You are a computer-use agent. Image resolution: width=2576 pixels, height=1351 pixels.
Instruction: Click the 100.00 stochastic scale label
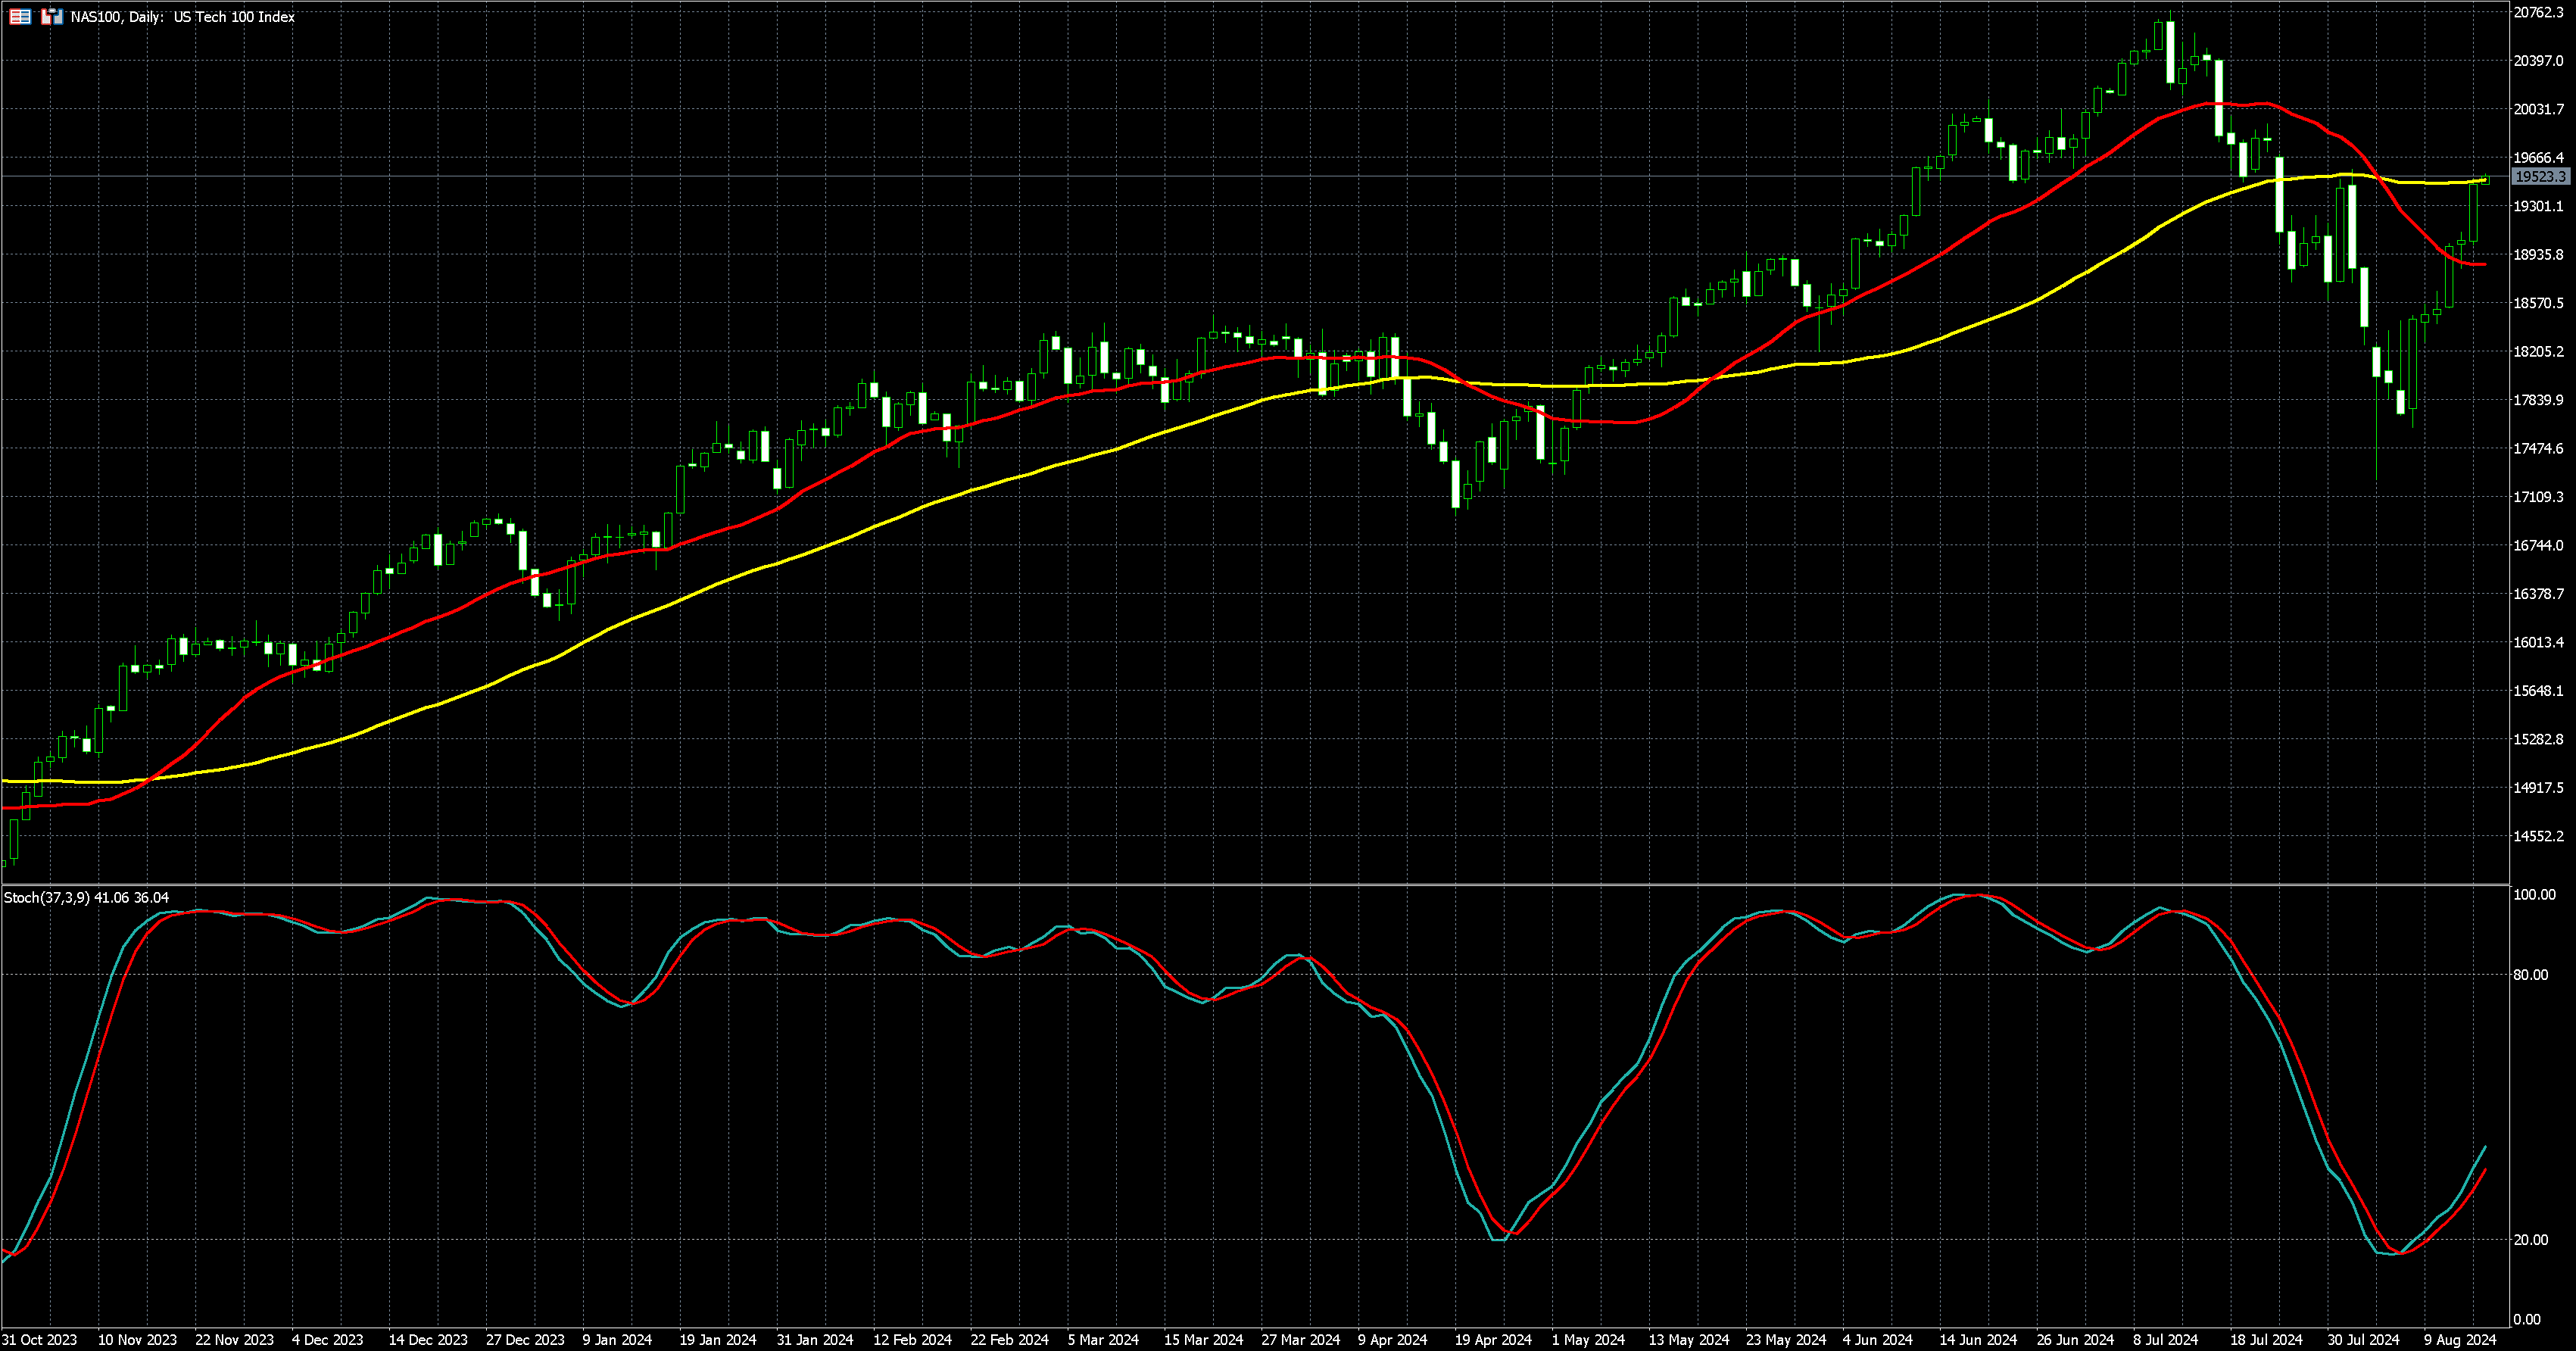click(2534, 895)
